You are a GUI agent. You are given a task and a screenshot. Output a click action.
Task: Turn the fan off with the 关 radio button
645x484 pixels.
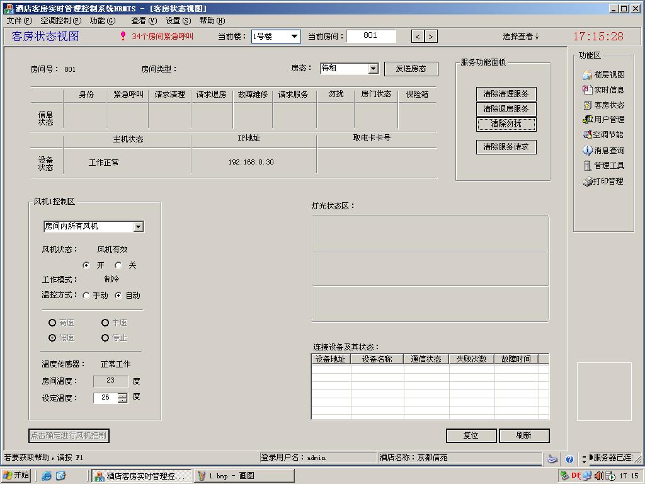coord(118,265)
